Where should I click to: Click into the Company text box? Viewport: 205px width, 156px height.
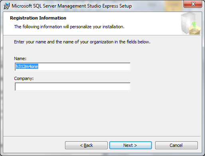73,87
